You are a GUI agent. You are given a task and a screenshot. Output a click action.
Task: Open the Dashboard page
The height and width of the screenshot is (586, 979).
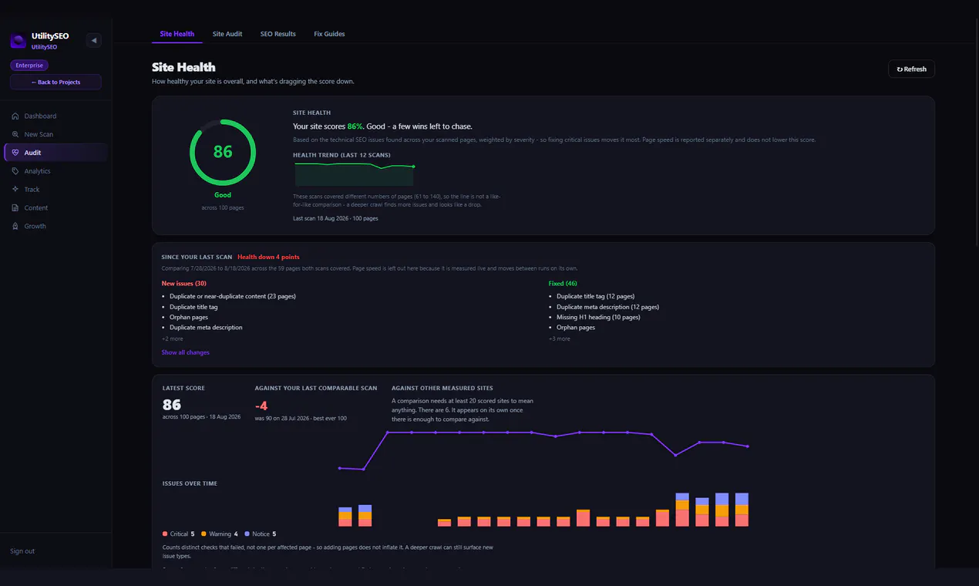coord(56,116)
